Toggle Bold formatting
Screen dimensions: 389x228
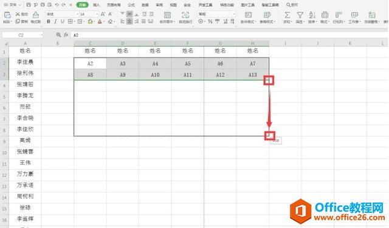[x=49, y=22]
